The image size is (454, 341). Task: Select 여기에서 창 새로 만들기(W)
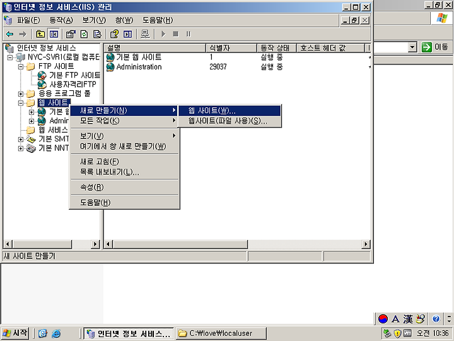click(124, 147)
